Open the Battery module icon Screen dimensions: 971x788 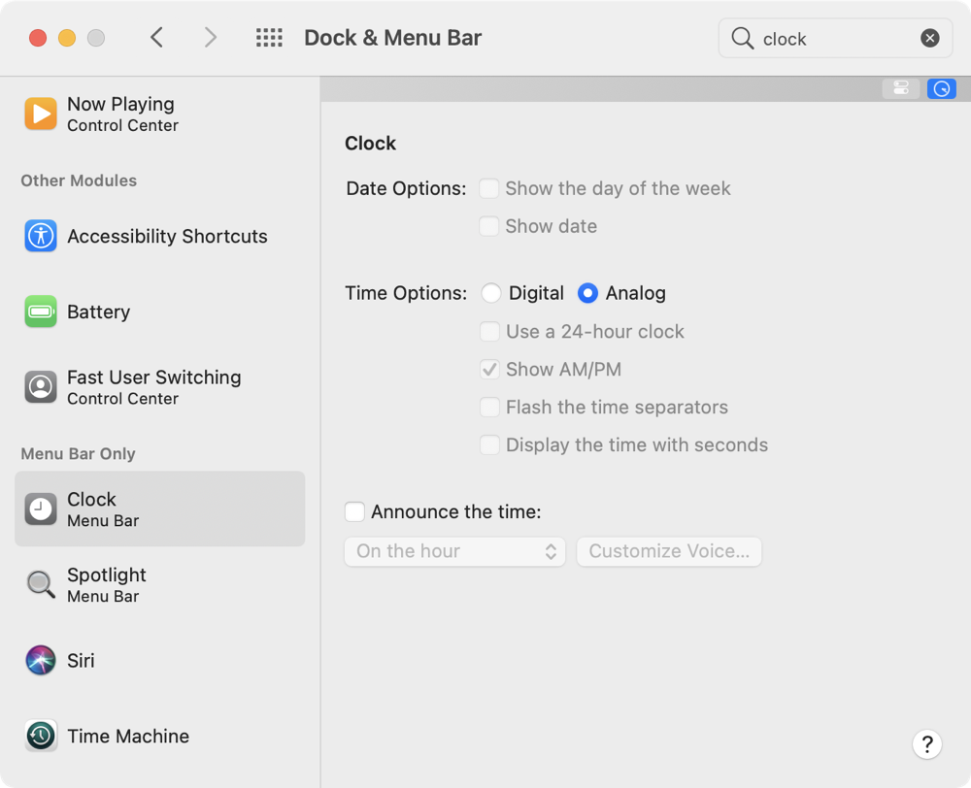point(41,312)
